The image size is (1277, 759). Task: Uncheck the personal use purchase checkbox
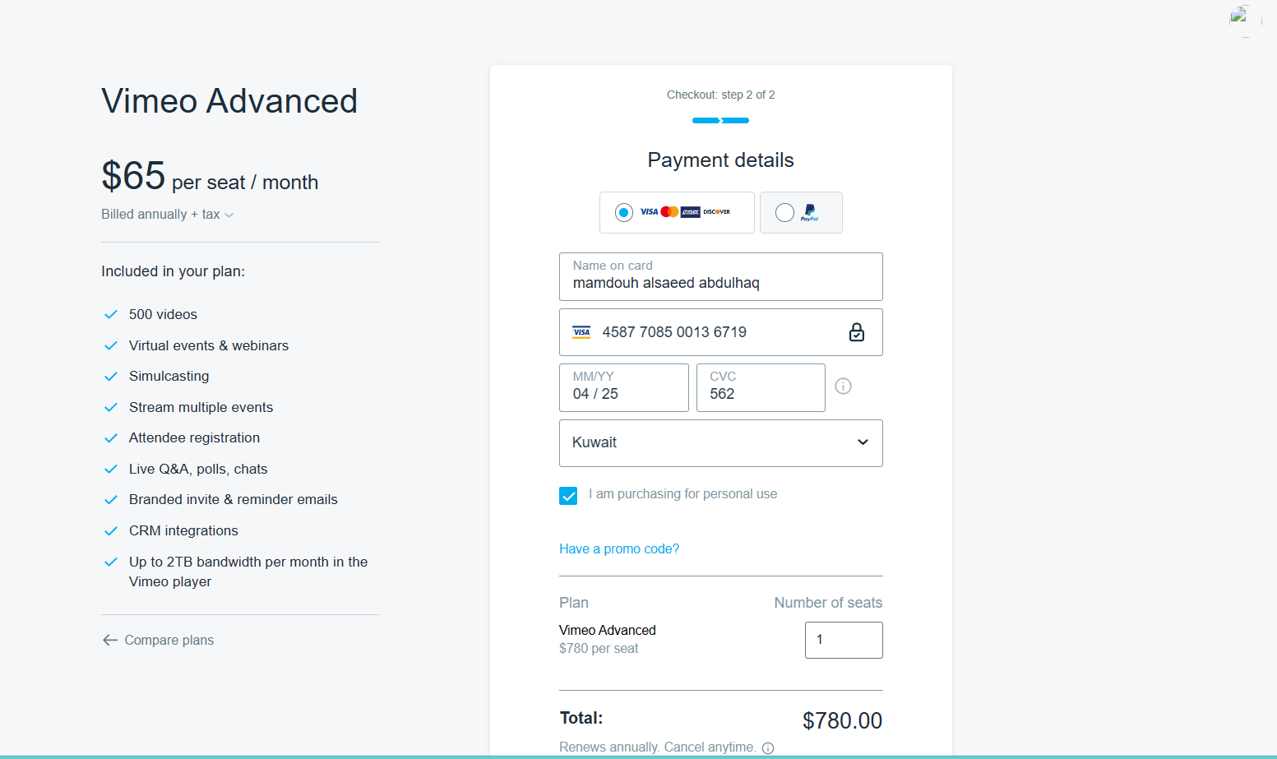pos(568,496)
